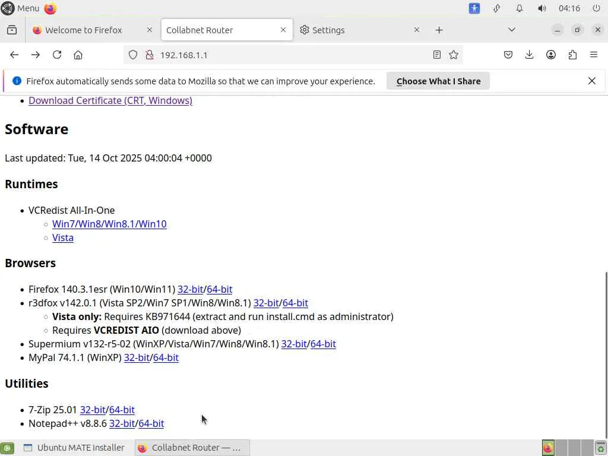Open Download Certificate (CRT, Windows) link
This screenshot has height=456, width=608.
click(110, 100)
